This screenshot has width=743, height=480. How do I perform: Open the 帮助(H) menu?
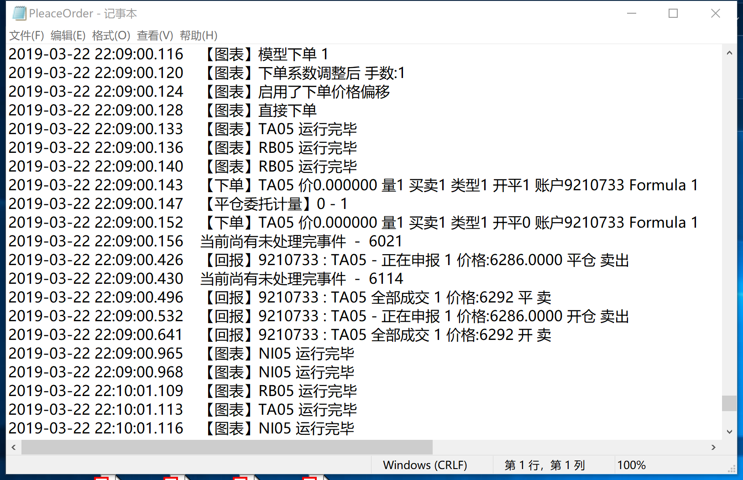(199, 36)
